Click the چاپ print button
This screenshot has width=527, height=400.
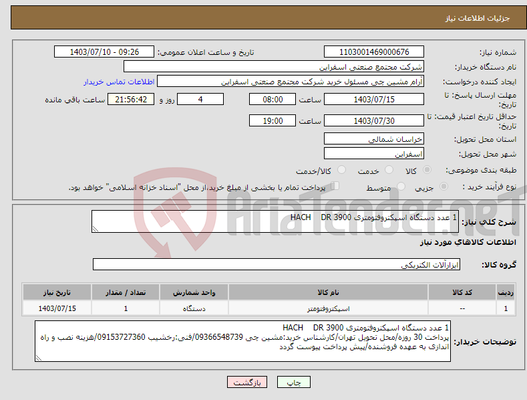tap(294, 382)
